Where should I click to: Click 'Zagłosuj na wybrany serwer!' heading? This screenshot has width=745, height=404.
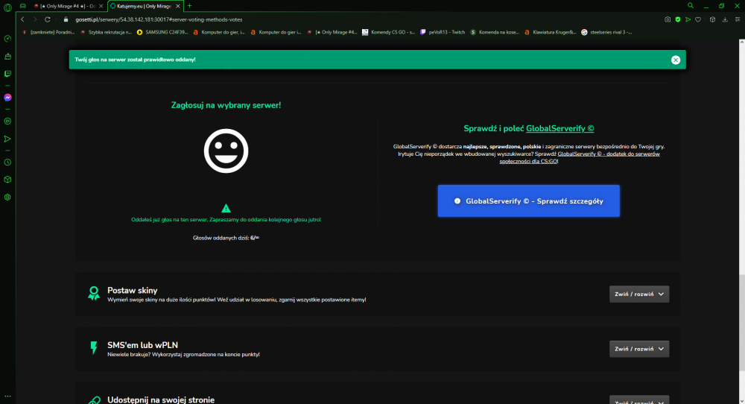[x=226, y=105]
